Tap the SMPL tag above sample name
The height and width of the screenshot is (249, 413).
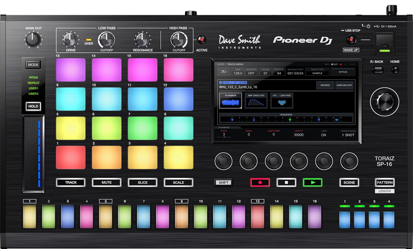(x=227, y=83)
